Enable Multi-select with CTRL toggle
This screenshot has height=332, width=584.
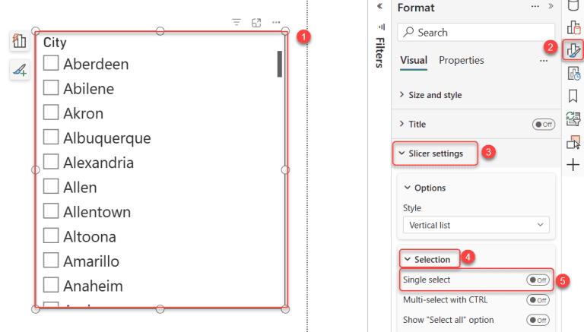[x=538, y=300]
